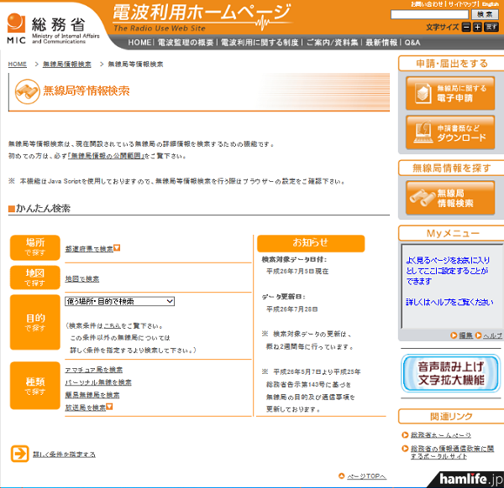The image size is (504, 488).
Task: Open ご案内/資料集 menu item
Action: coord(329,42)
